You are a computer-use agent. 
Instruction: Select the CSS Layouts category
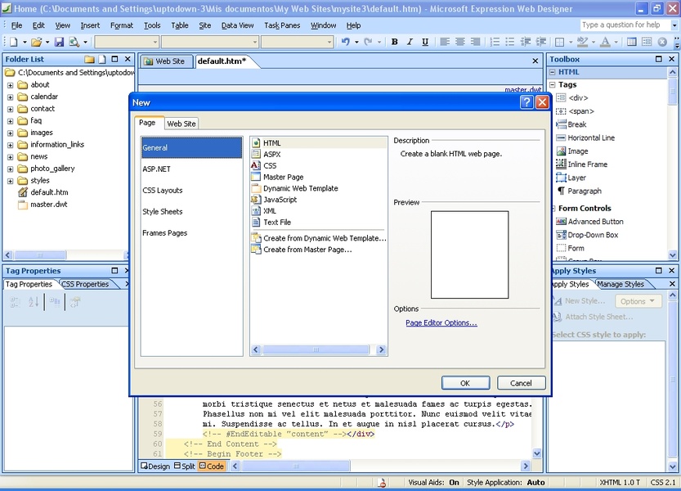163,191
